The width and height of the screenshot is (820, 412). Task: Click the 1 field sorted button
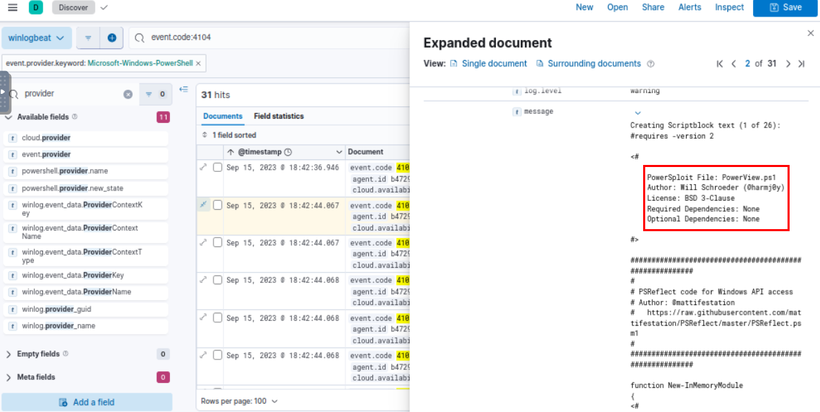point(229,135)
